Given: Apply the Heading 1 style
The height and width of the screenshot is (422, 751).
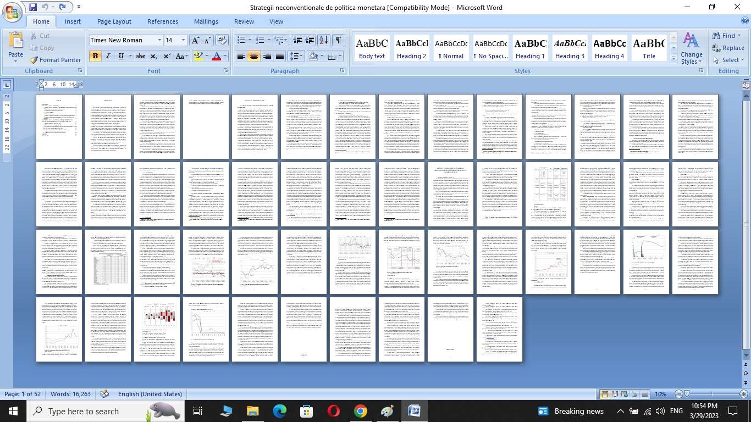Looking at the screenshot, I should tap(530, 48).
